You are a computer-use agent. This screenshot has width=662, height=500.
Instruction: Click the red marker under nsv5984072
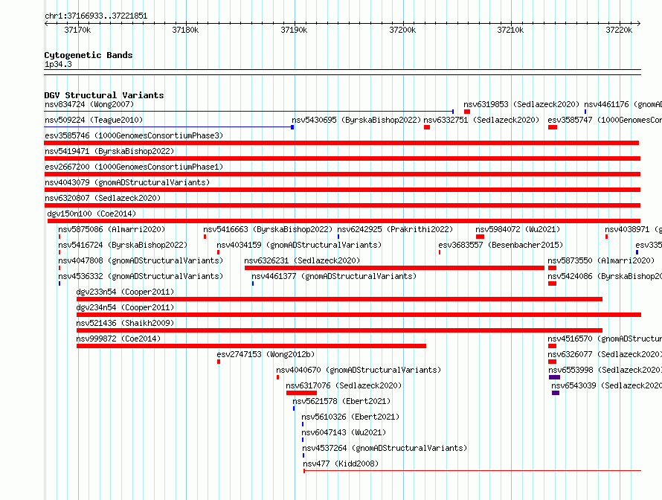coord(480,237)
